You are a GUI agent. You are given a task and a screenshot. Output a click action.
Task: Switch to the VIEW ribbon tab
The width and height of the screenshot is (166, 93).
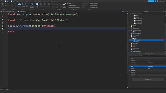pos(35,1)
